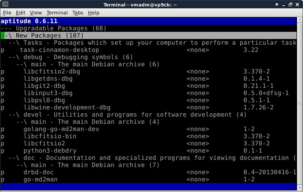
Task: Maximize the Terminal window
Action: (290, 4)
